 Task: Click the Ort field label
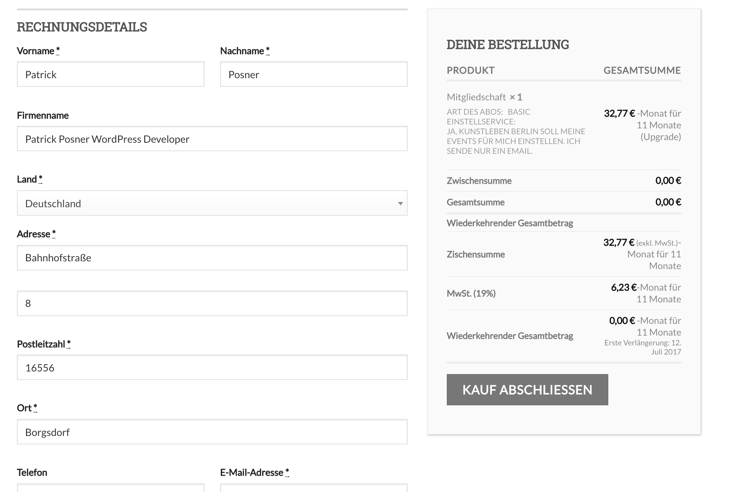(24, 408)
